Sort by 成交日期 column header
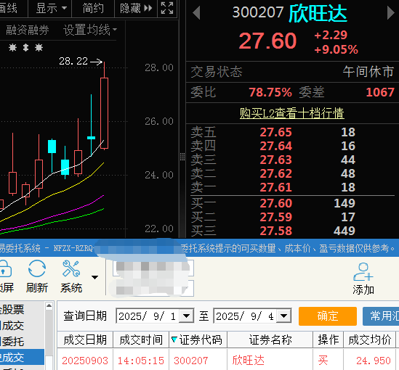 [x=85, y=340]
